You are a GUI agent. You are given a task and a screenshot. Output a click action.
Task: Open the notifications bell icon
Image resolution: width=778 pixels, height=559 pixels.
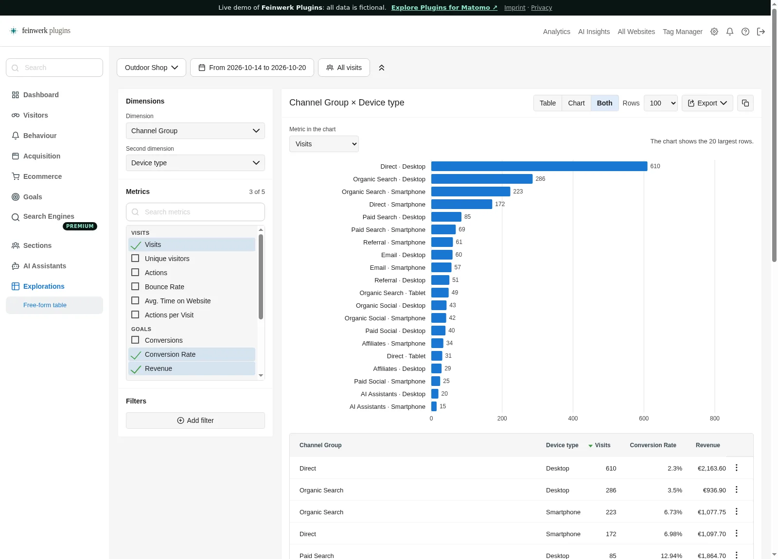pos(730,32)
